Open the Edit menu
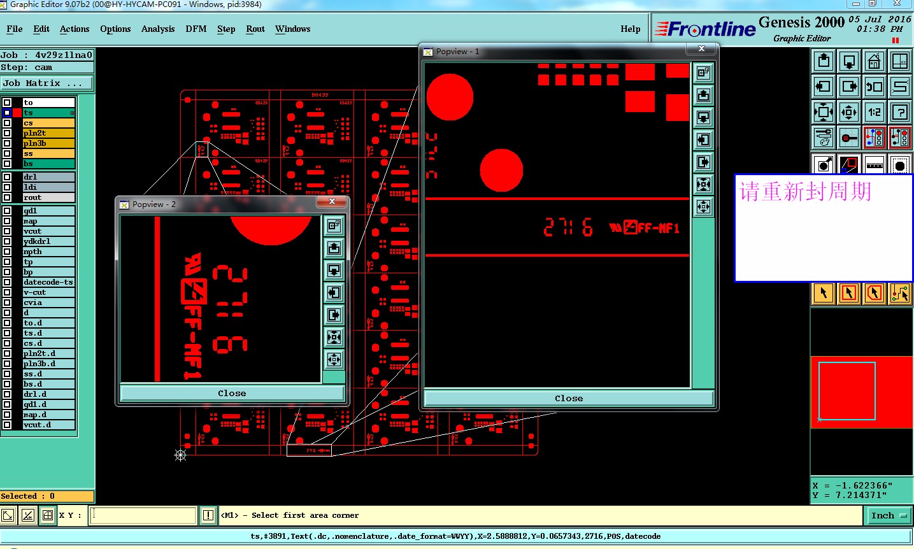914x549 pixels. (x=41, y=29)
